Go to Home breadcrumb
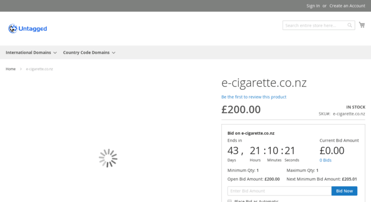 pos(11,69)
